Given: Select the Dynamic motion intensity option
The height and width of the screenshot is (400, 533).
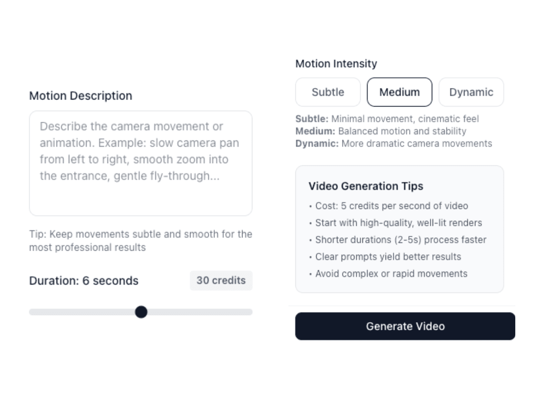Looking at the screenshot, I should click(471, 92).
